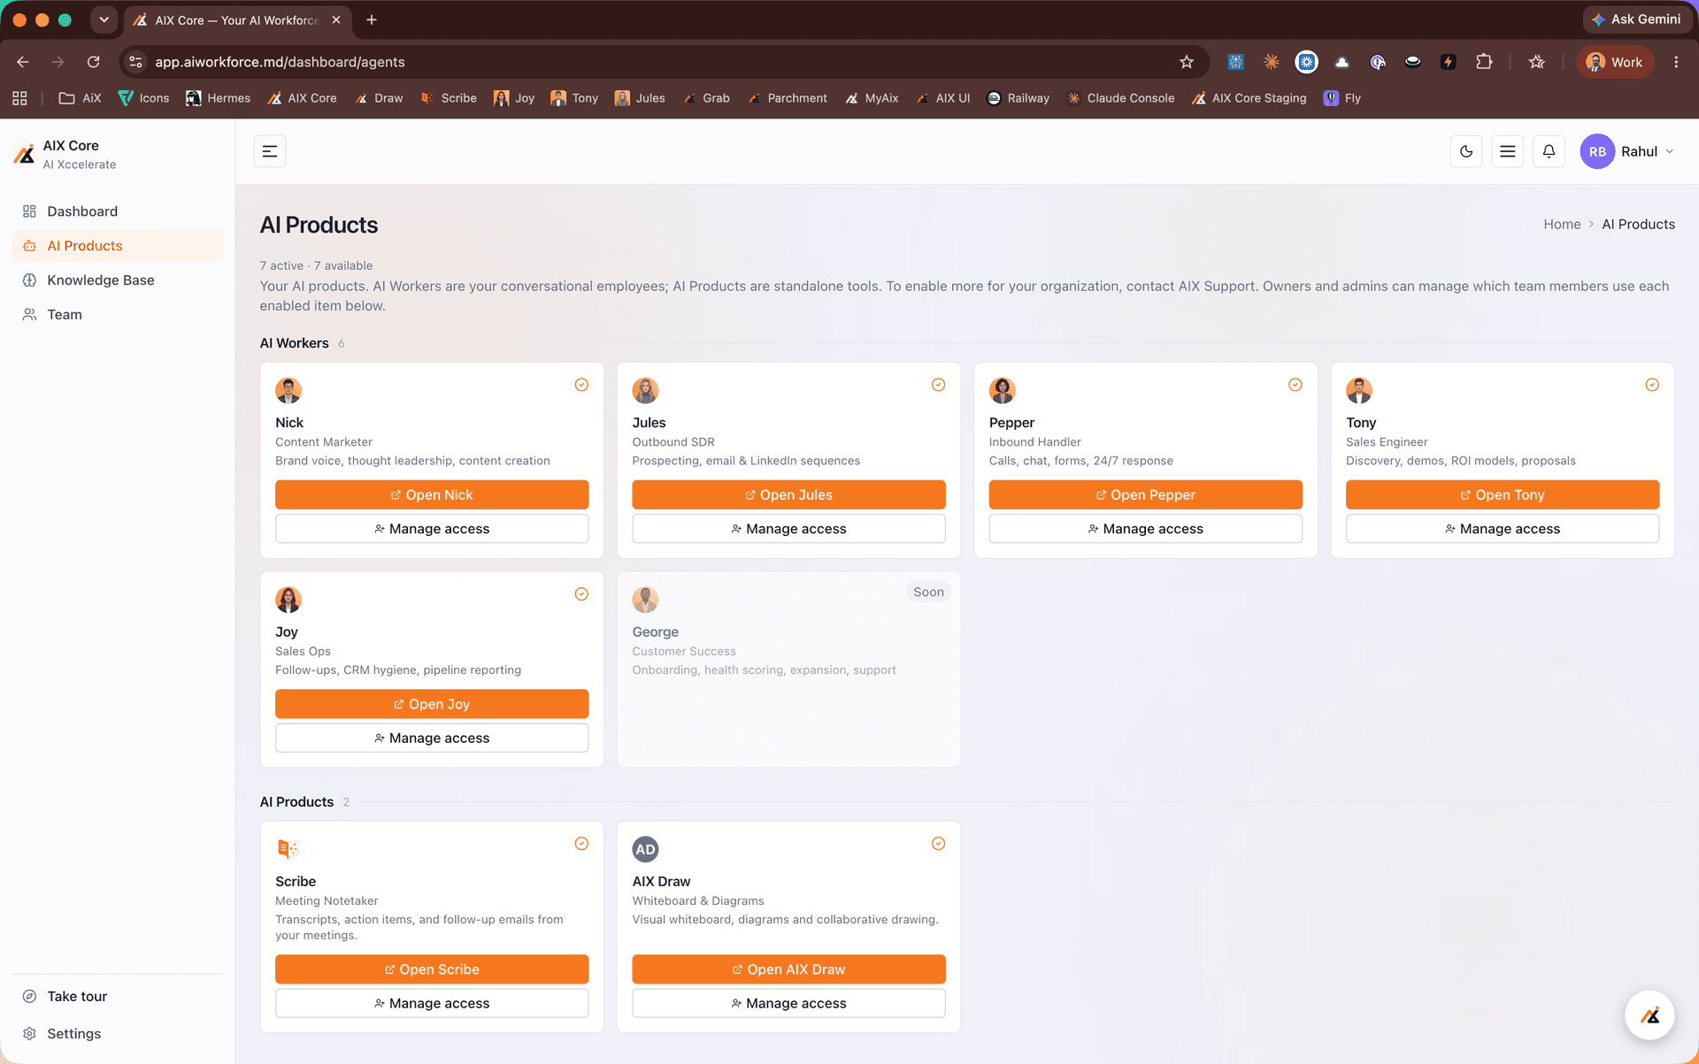Click the Scribe product icon
The width and height of the screenshot is (1699, 1064).
288,848
